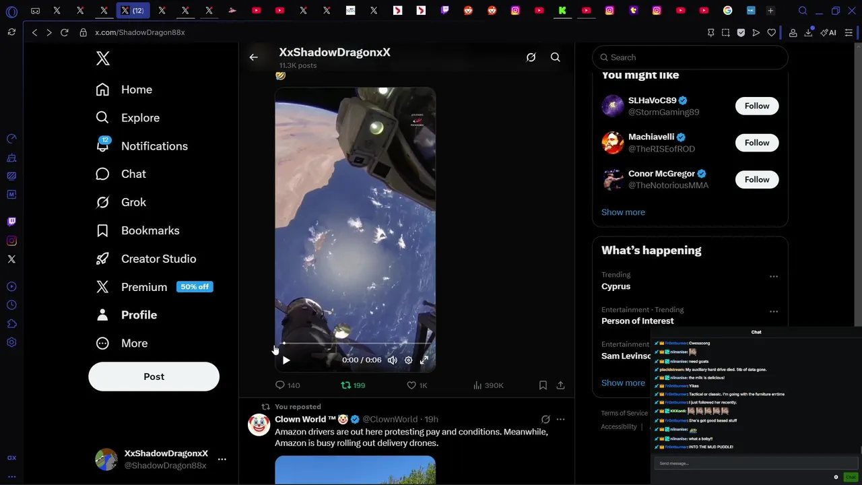Follow Conor McGregor
Viewport: 862px width, 485px height.
point(757,179)
